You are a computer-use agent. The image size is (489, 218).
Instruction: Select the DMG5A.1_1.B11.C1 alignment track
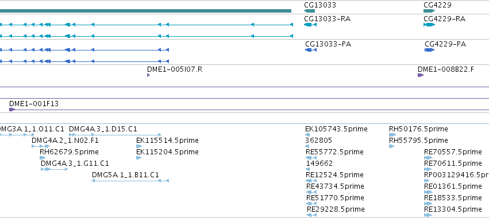click(130, 181)
